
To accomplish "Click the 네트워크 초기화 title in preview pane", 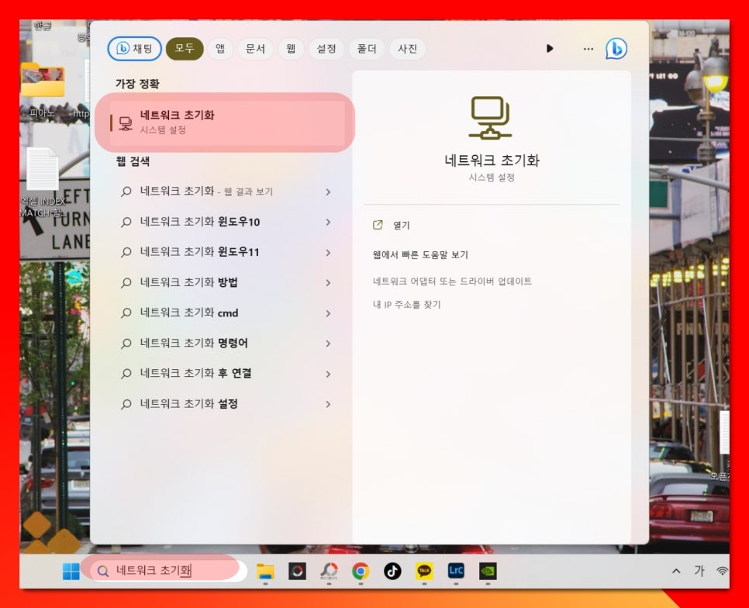I will (492, 161).
